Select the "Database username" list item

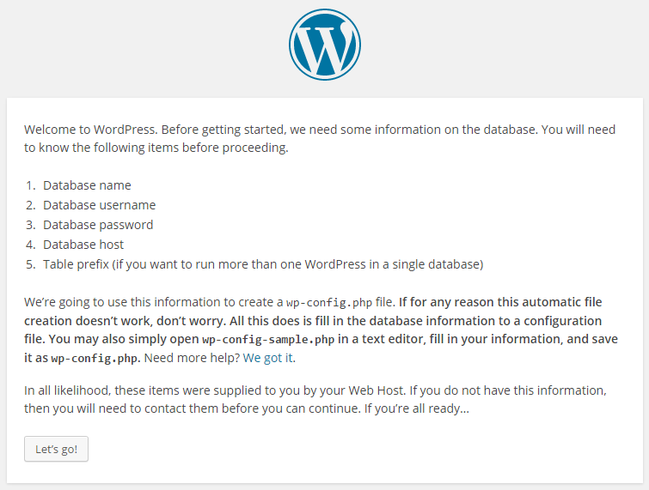(x=99, y=205)
